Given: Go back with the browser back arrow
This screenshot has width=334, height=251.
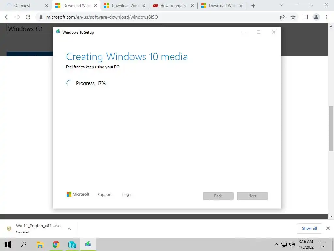Looking at the screenshot, I should pos(7,17).
